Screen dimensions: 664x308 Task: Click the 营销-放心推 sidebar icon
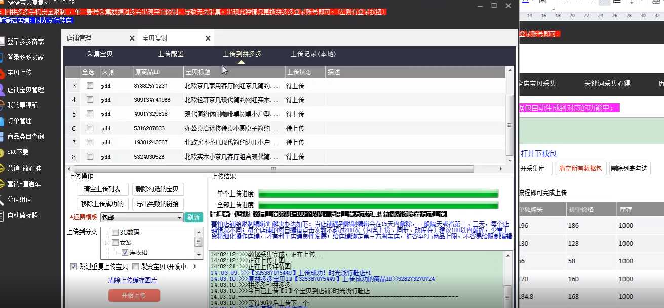tap(2, 168)
